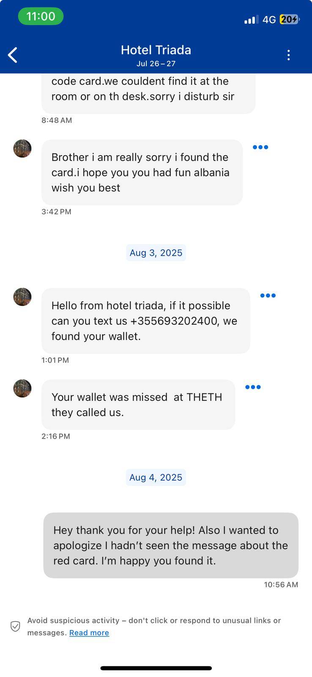Tap avatar next to "Your wallet was missed" message
Image resolution: width=312 pixels, height=677 pixels.
[22, 388]
